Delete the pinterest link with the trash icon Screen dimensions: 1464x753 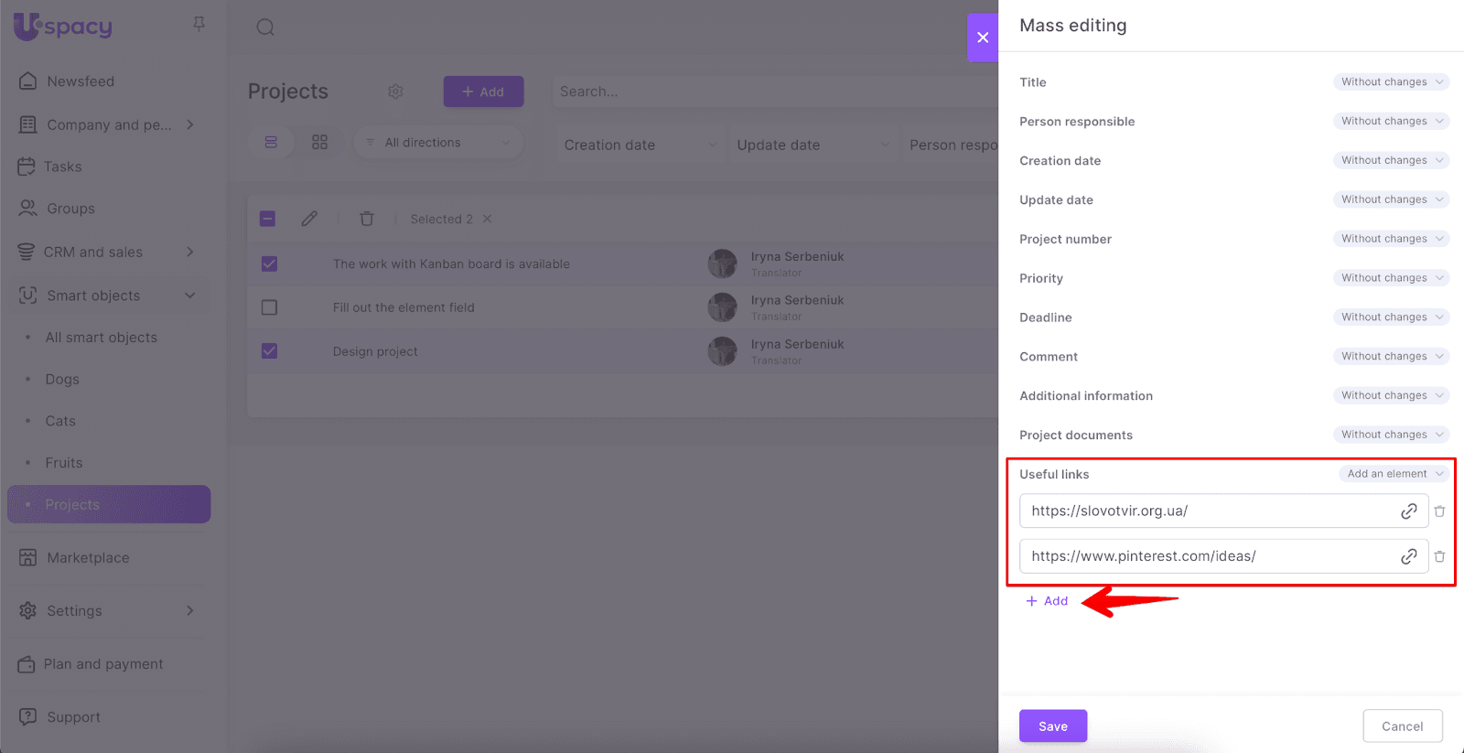coord(1439,556)
